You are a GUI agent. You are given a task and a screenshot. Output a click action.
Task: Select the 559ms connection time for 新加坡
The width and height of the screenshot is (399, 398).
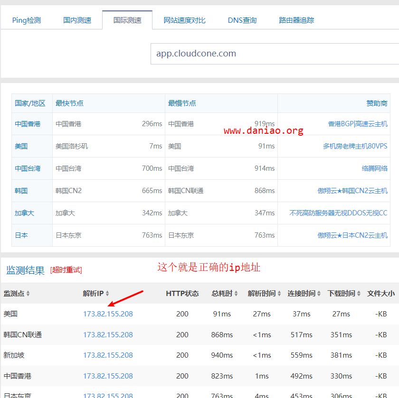[x=302, y=355]
